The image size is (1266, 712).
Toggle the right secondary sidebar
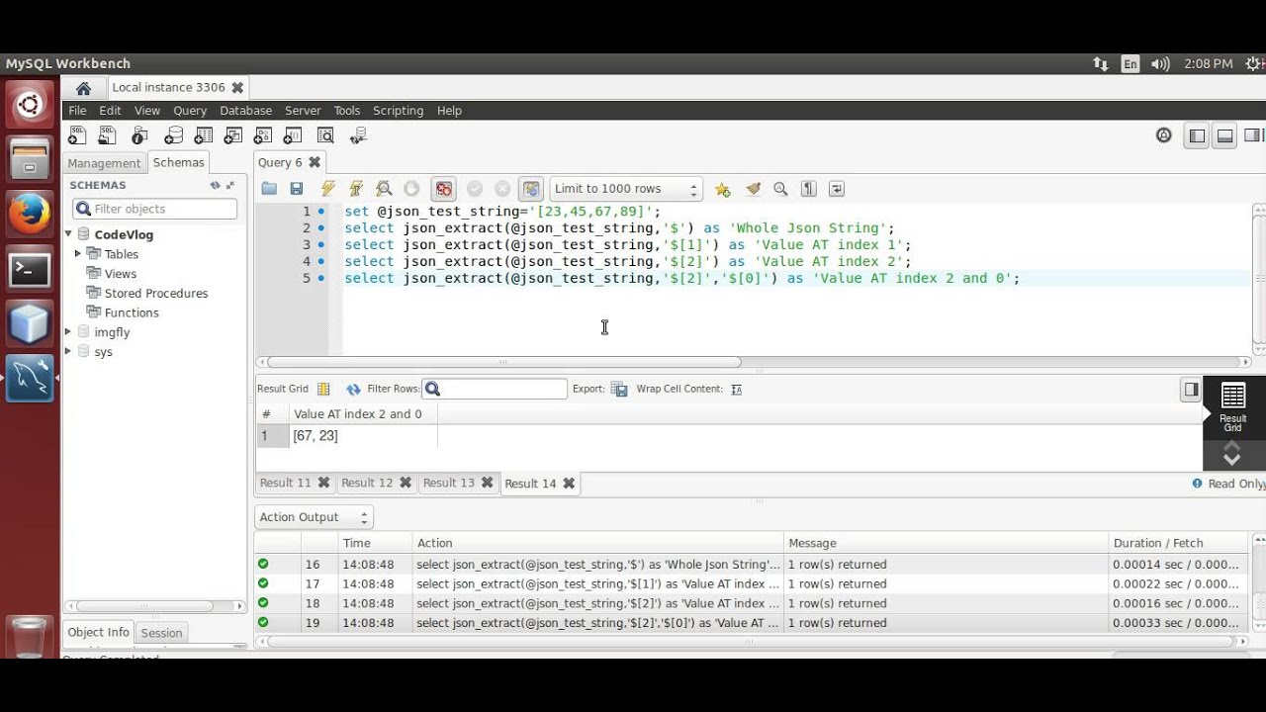[x=1253, y=135]
